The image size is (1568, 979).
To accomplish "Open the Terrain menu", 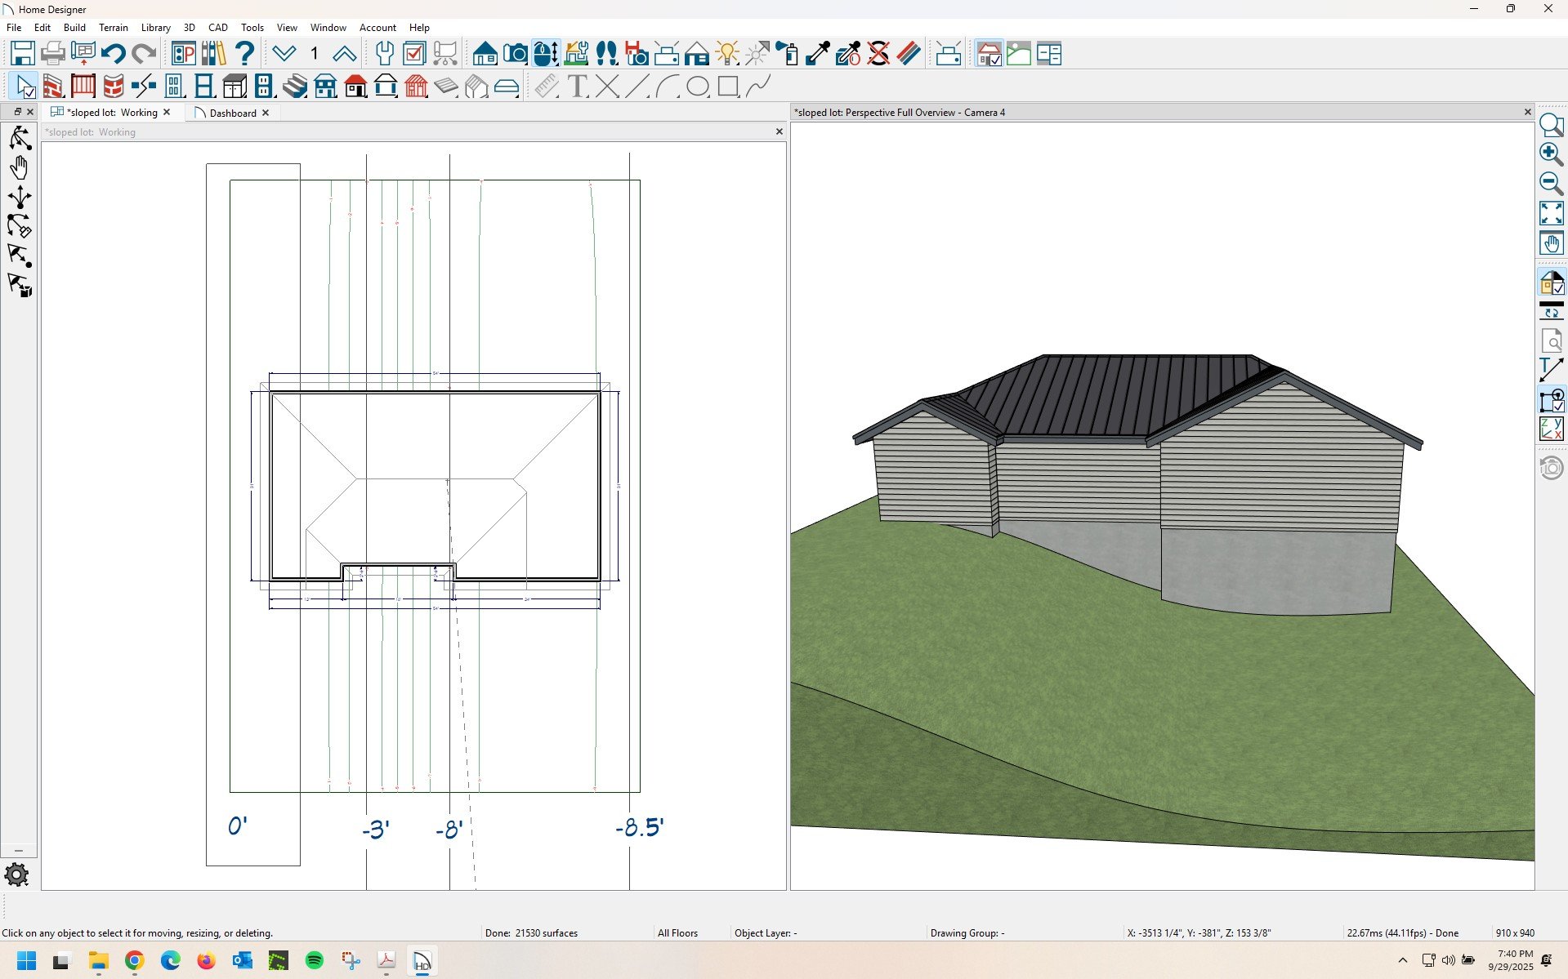I will tap(113, 28).
